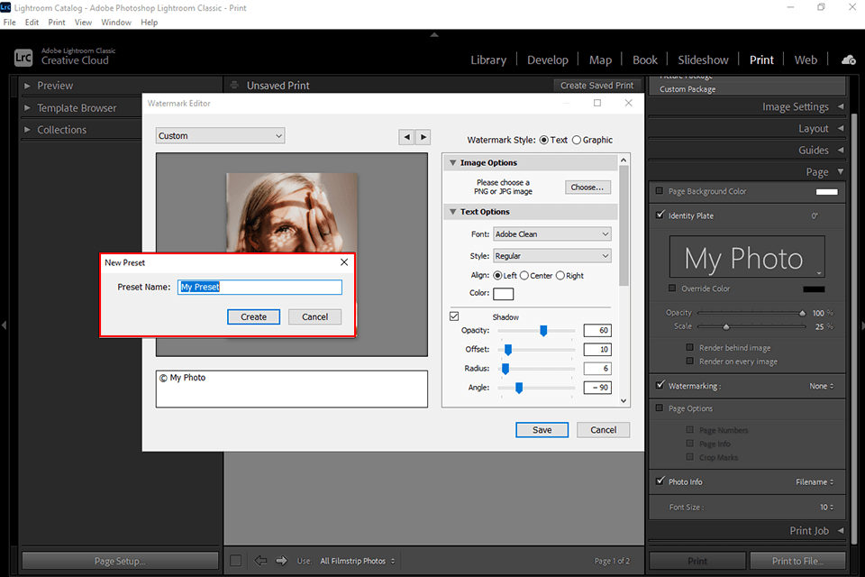The image size is (865, 577).
Task: Click the Create button in New Preset
Action: (x=253, y=317)
